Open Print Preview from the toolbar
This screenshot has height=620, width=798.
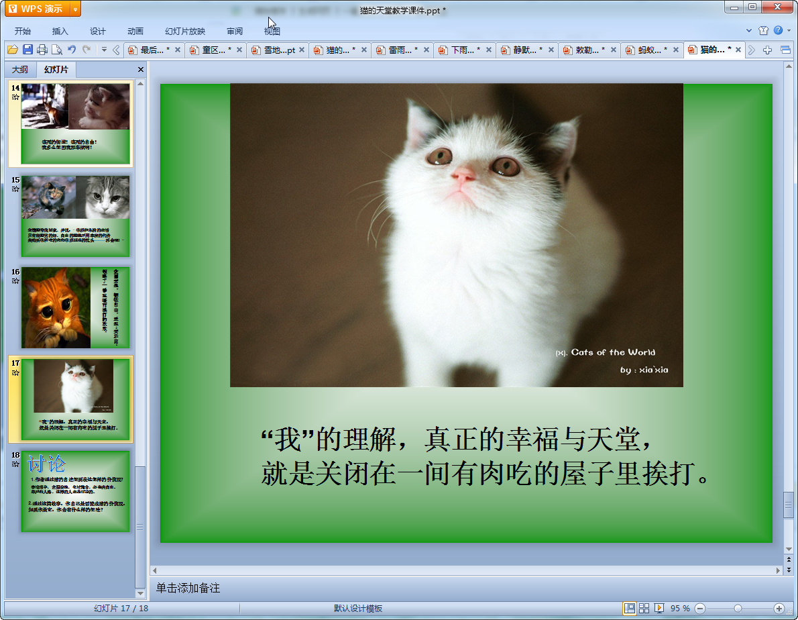(57, 50)
